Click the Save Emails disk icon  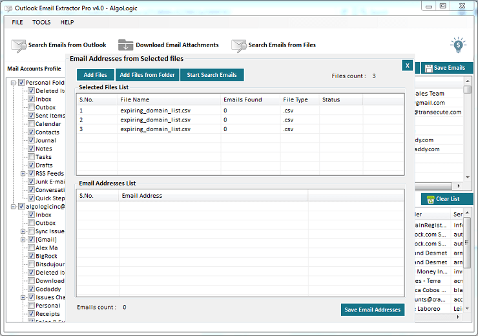coord(427,68)
